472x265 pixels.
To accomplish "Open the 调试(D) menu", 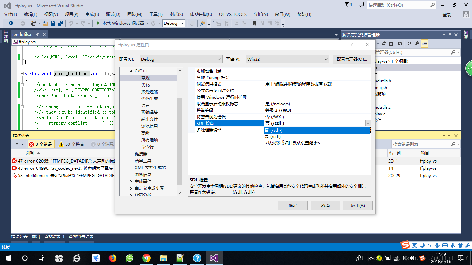I will click(x=113, y=14).
